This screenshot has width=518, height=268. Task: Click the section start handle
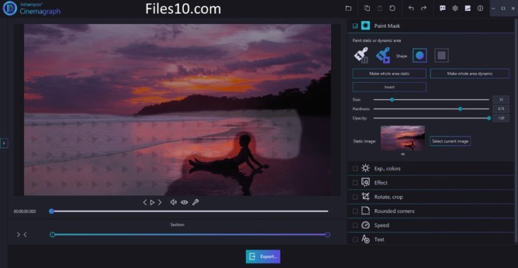tap(52, 234)
